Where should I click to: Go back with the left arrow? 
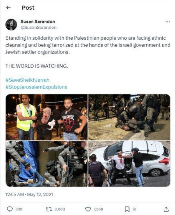pos(9,8)
